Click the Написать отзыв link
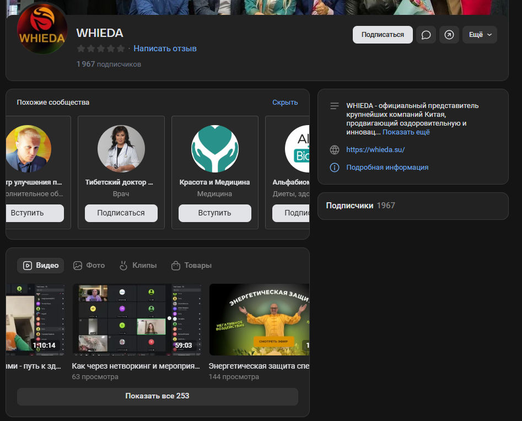 point(165,48)
